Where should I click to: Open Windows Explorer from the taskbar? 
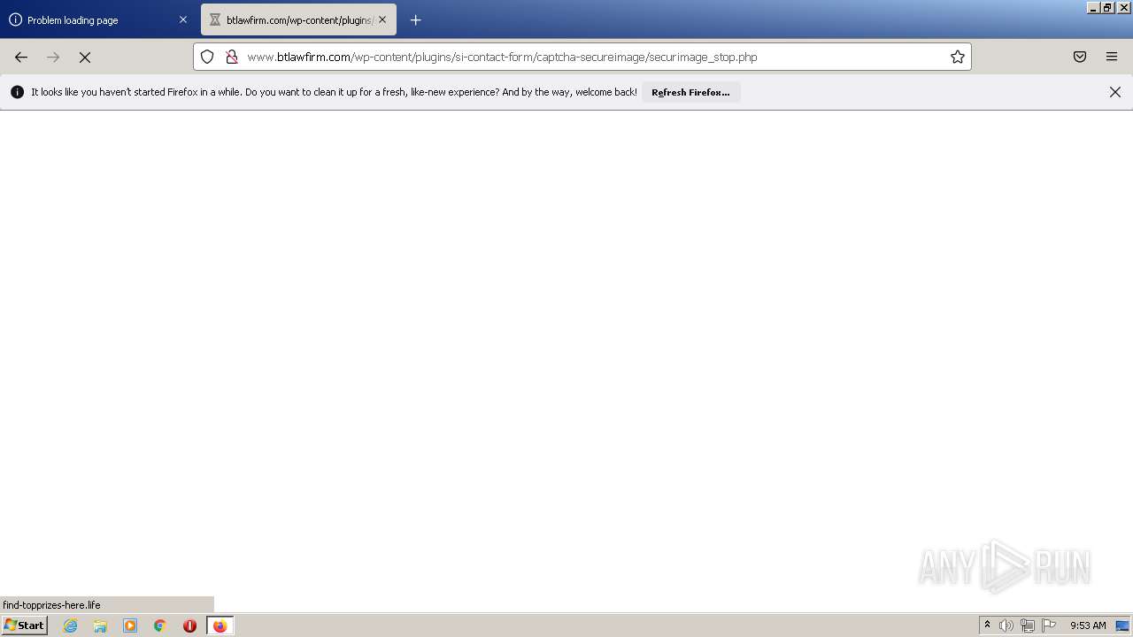pos(100,625)
